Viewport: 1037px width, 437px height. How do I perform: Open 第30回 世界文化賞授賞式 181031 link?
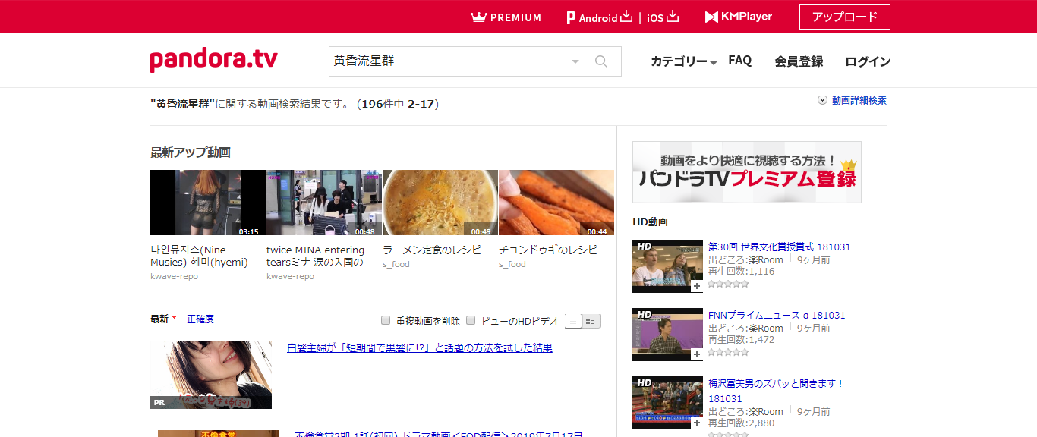(x=780, y=247)
